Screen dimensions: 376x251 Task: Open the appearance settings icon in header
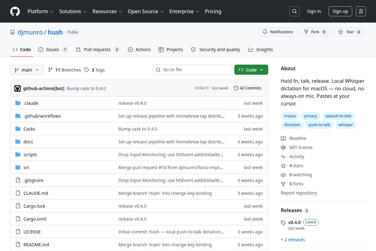[361, 11]
